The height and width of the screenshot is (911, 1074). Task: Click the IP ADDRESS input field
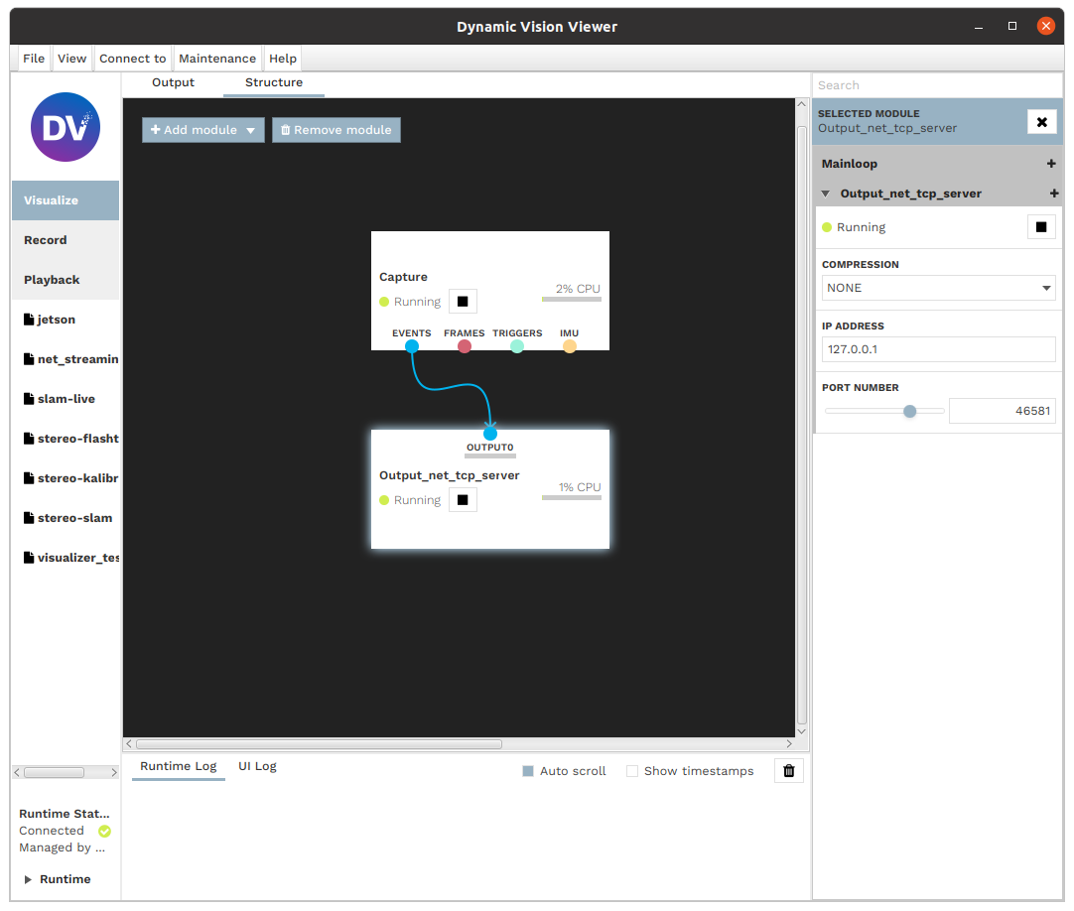937,349
